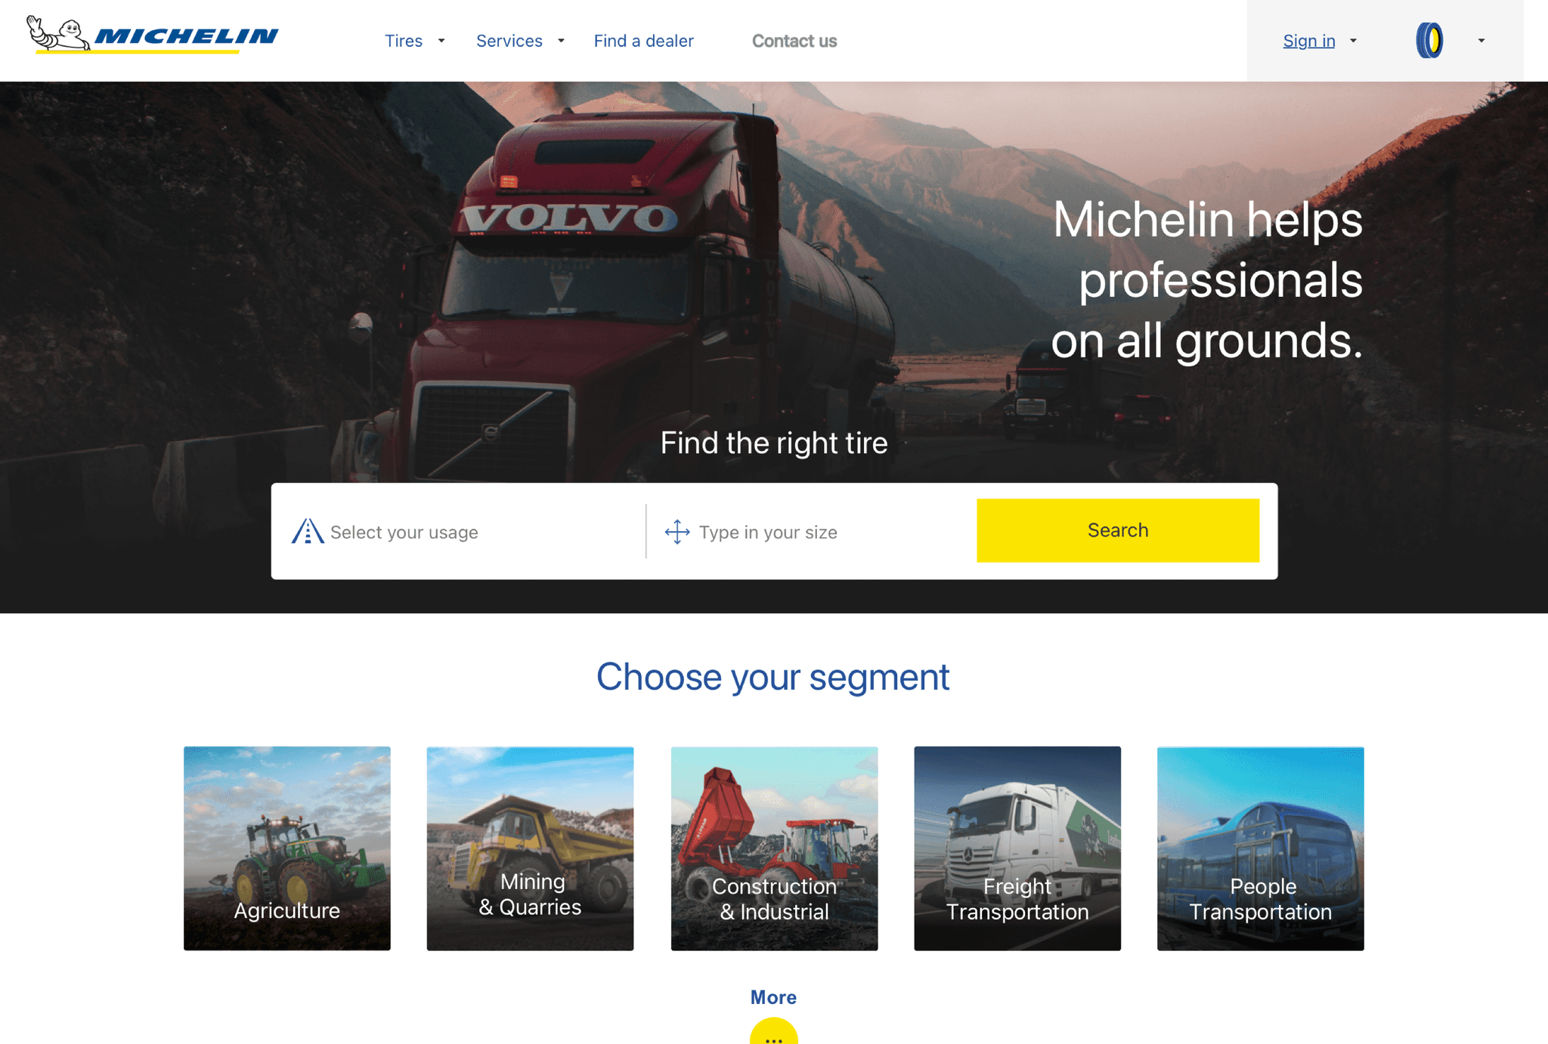
Task: Expand the Services dropdown arrow
Action: coord(561,41)
